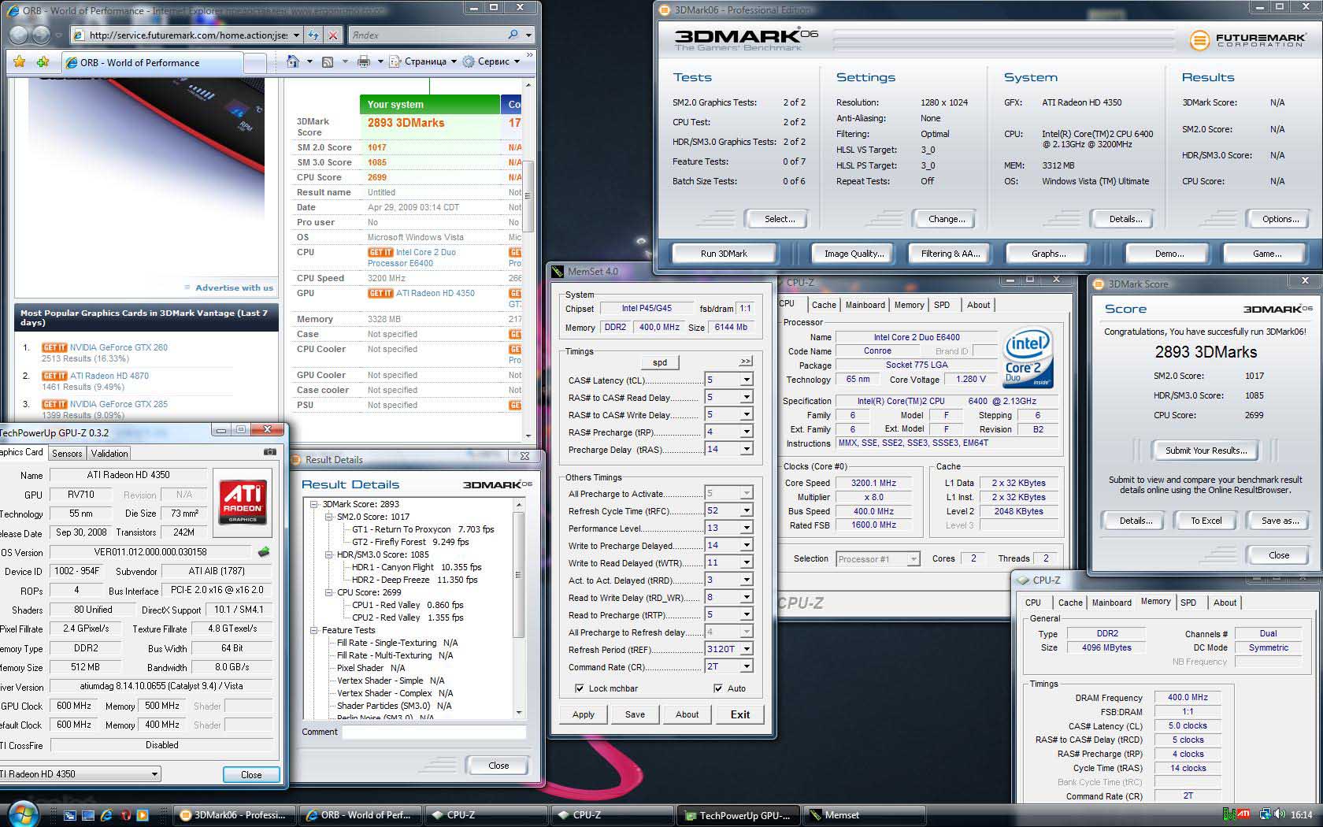
Task: Collapse the SM2.0 Score: 1017 tree node
Action: [328, 517]
